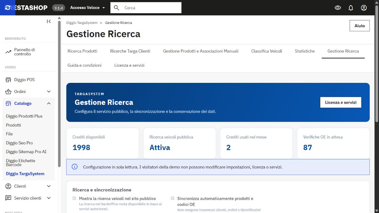Select the Gestione Ricerca tab

(343, 51)
